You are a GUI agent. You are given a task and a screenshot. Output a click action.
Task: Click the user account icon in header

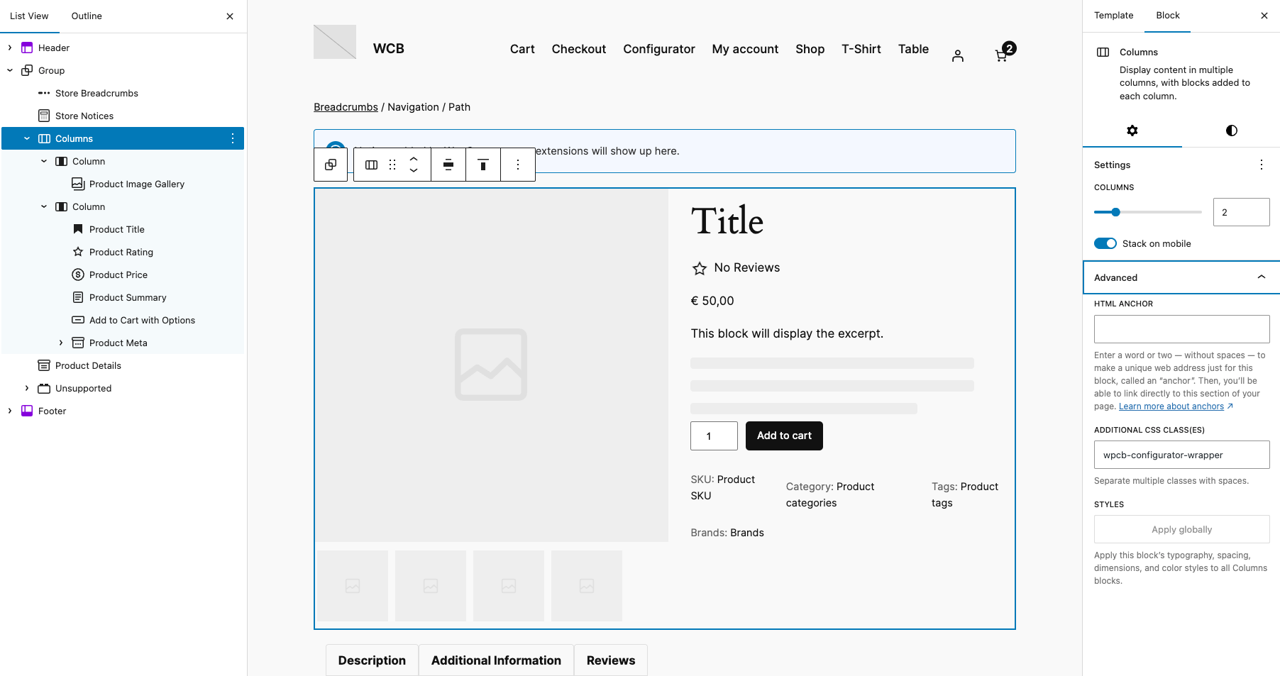pos(958,56)
